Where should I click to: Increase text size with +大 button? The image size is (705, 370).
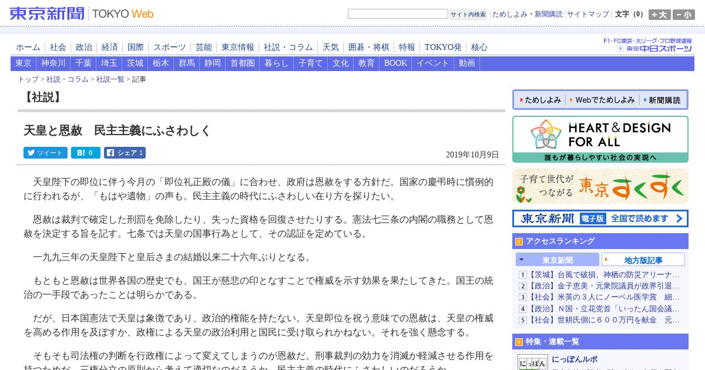tap(659, 15)
